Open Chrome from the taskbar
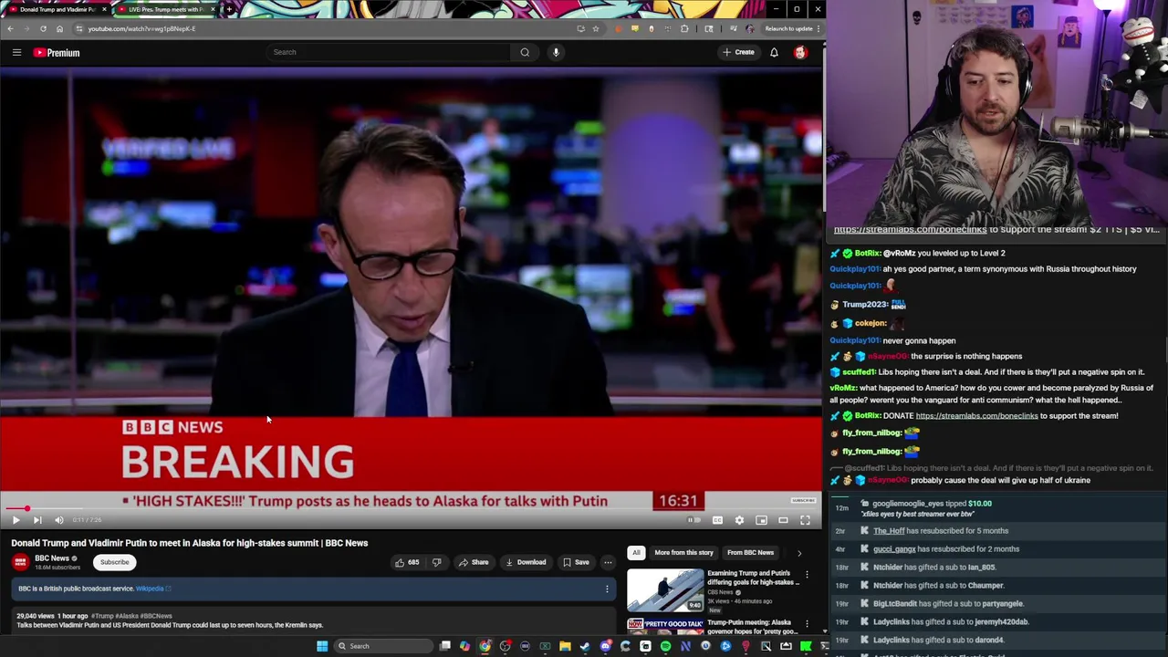 coord(485,646)
